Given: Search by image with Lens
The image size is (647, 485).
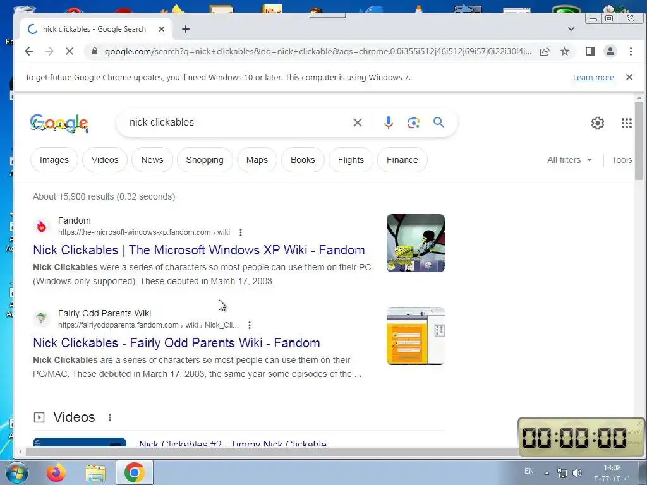Looking at the screenshot, I should click(x=413, y=123).
